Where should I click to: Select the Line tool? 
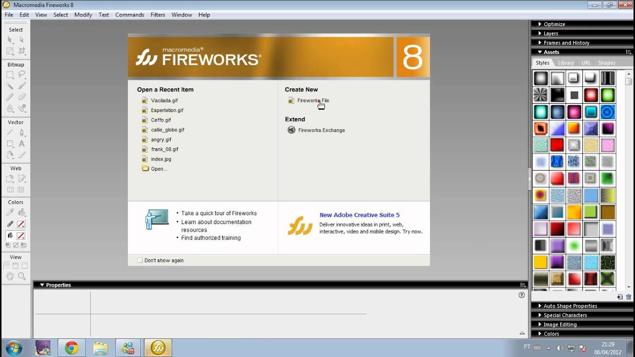(x=10, y=132)
